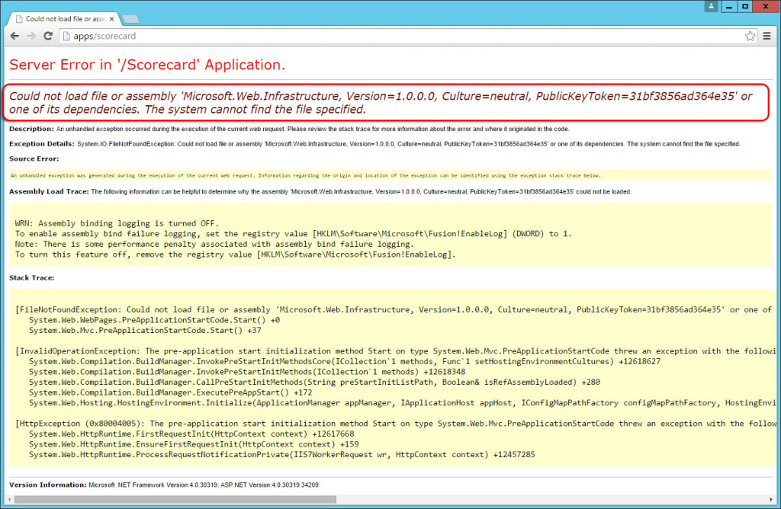Screen dimensions: 781x509
Task: Restore the browser window size
Action: click(746, 6)
